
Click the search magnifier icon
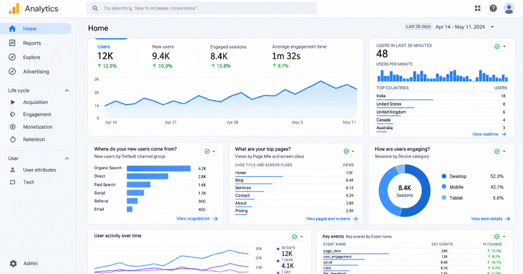pyautogui.click(x=95, y=8)
